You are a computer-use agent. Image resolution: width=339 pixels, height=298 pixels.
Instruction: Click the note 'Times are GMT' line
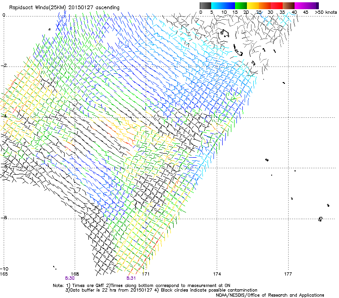pos(142,286)
